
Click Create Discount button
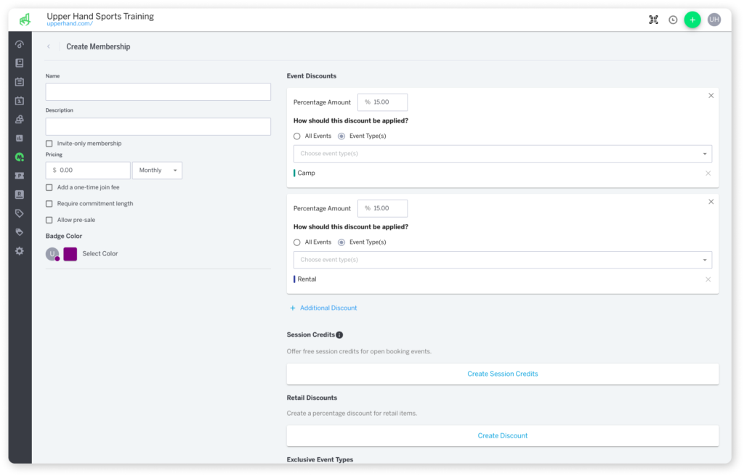coord(503,435)
